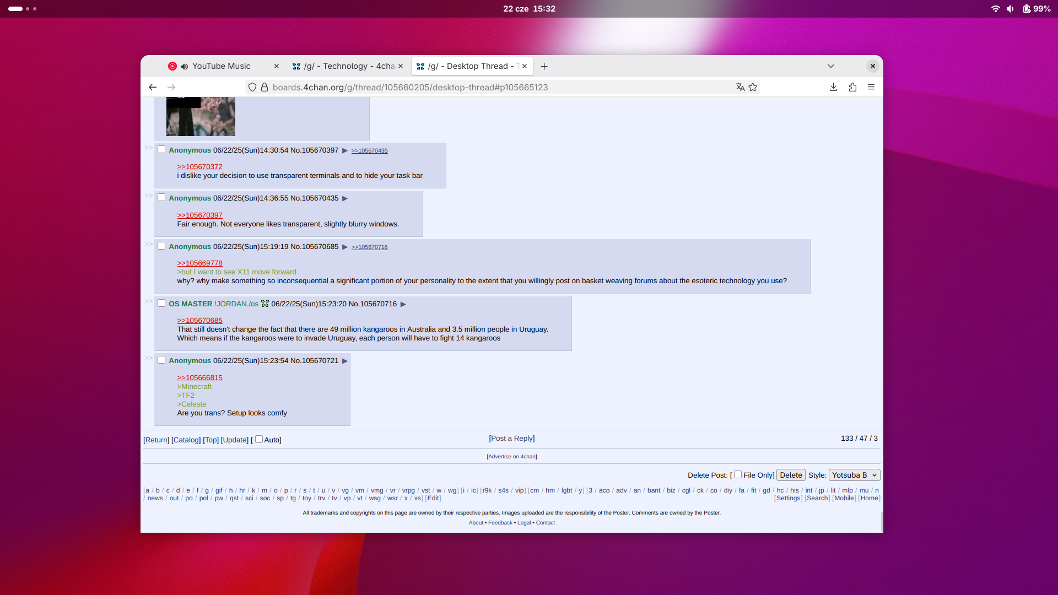Image resolution: width=1058 pixels, height=595 pixels.
Task: Open the Settings link in footer
Action: pyautogui.click(x=788, y=498)
